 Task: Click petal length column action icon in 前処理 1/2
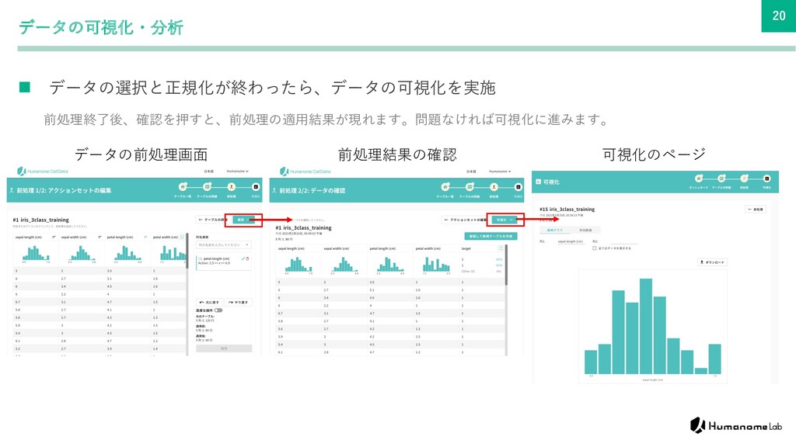click(145, 237)
